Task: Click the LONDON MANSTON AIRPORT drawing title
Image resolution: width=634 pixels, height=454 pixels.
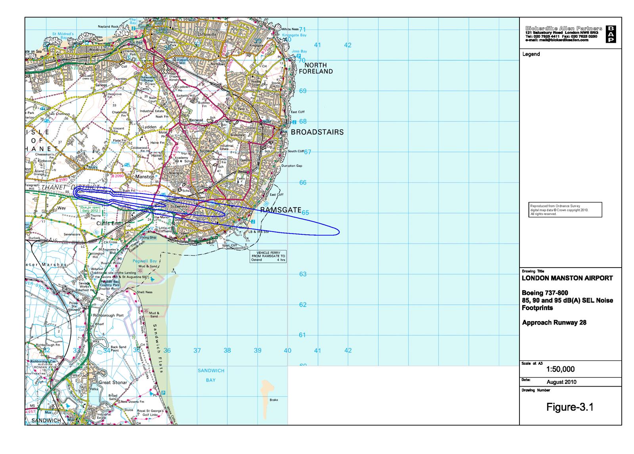Action: point(567,278)
